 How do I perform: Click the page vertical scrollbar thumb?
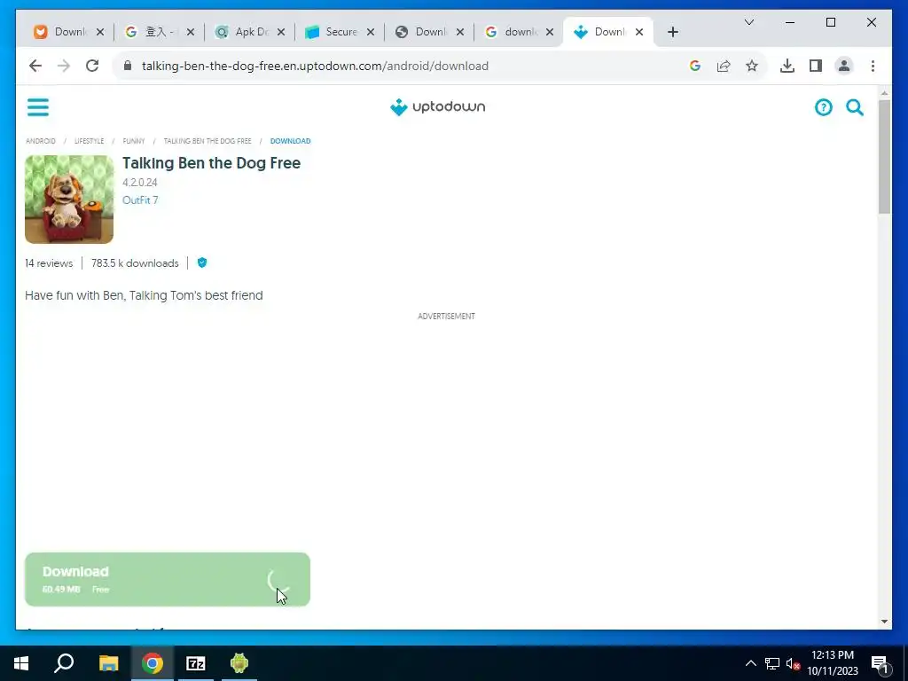tap(884, 156)
